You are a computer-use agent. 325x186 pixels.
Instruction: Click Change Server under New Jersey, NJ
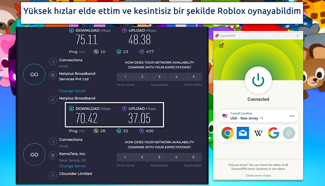pos(72,166)
